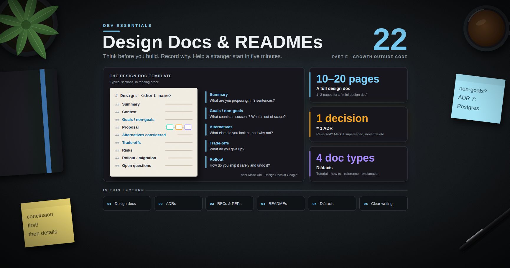This screenshot has height=268, width=510.
Task: Select the '4 doc types' stat card
Action: pos(358,164)
